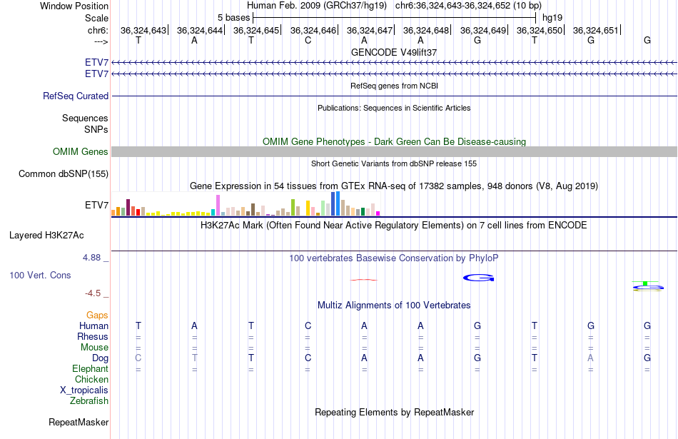Click the RefSeq Curated intron line
Image resolution: width=678 pixels, height=439 pixels.
click(394, 96)
